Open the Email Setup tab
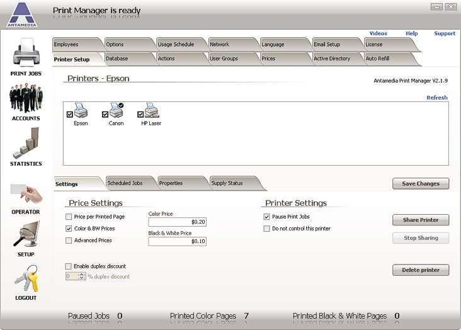The image size is (461, 330). pyautogui.click(x=337, y=45)
